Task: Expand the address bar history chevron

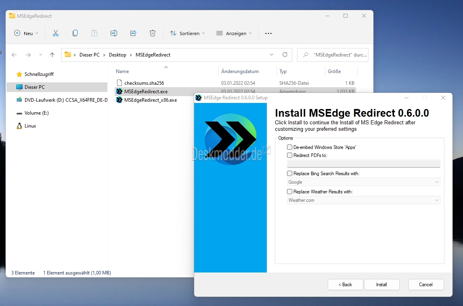Action: [x=272, y=54]
